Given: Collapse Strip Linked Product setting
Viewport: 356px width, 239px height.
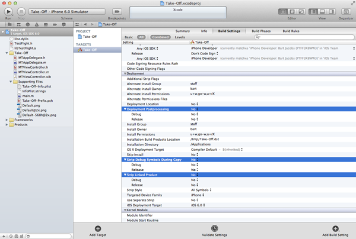Looking at the screenshot, I should tap(125, 175).
